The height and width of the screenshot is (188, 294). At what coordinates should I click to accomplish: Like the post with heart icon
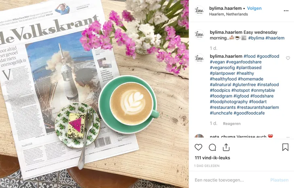[198, 147]
